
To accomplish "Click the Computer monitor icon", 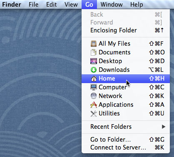I will click(94, 87).
